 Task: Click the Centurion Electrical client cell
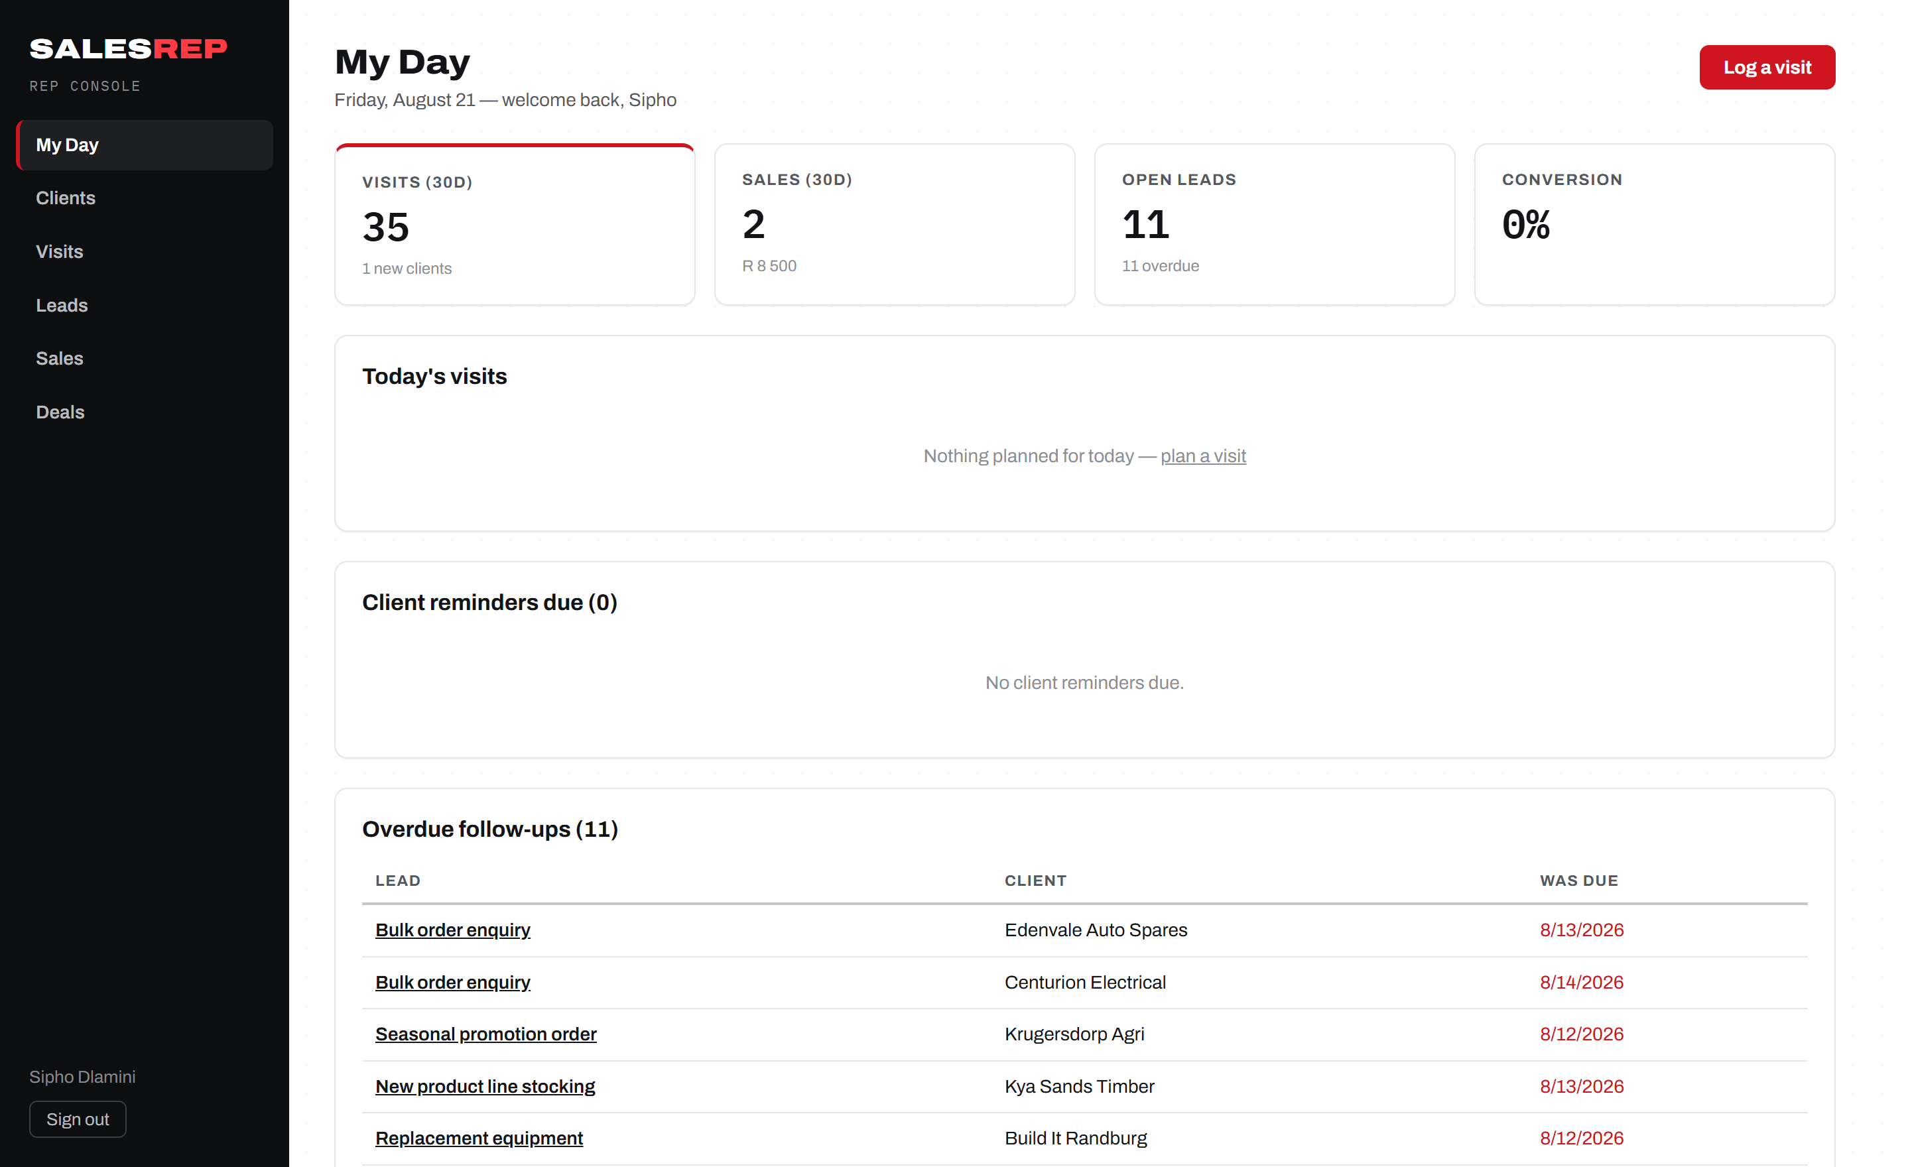(x=1085, y=982)
